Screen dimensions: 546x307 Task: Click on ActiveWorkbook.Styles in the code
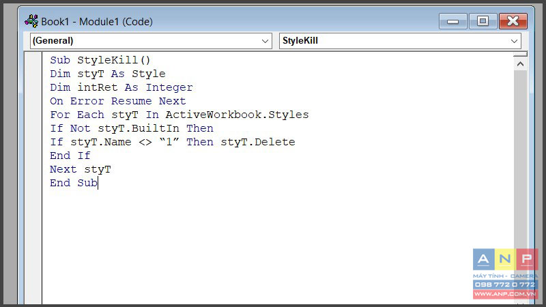tap(237, 115)
